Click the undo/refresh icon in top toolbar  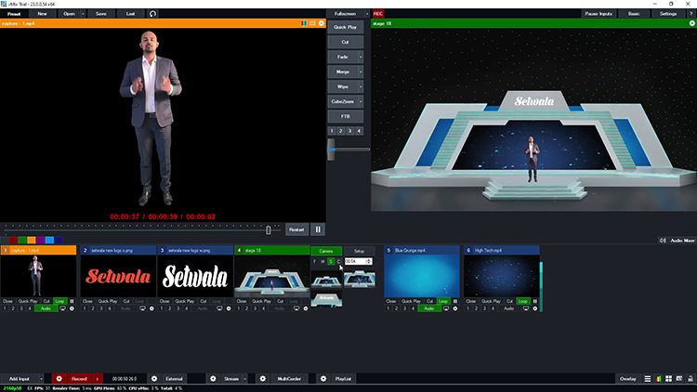(x=153, y=14)
